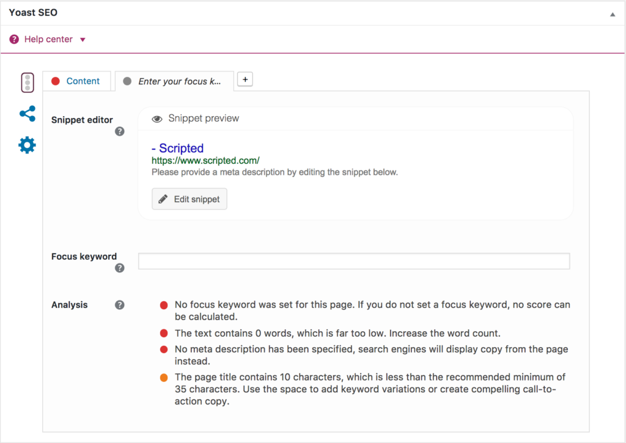
Task: Expand the Help center dropdown arrow
Action: [x=83, y=40]
